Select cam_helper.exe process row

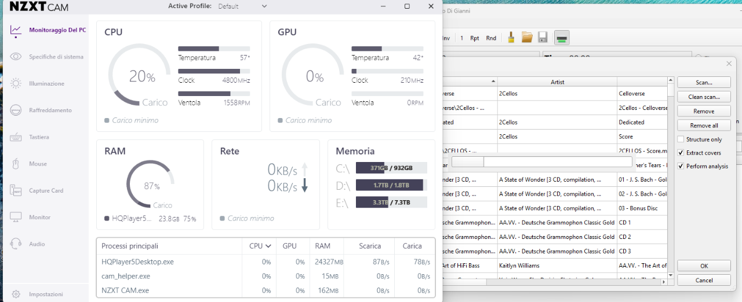(265, 276)
